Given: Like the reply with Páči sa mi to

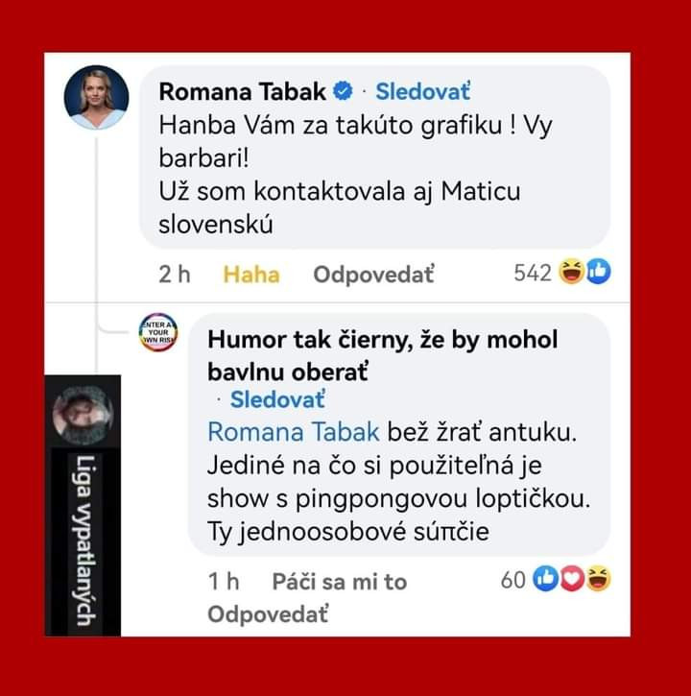Looking at the screenshot, I should pos(340,582).
